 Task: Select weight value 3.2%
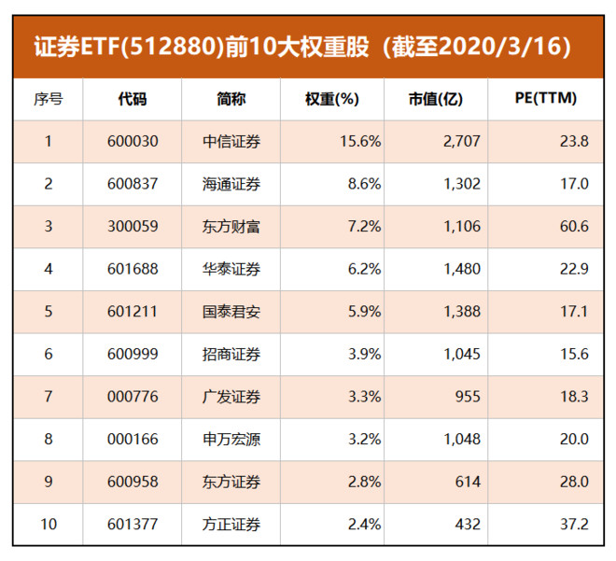[x=364, y=440]
